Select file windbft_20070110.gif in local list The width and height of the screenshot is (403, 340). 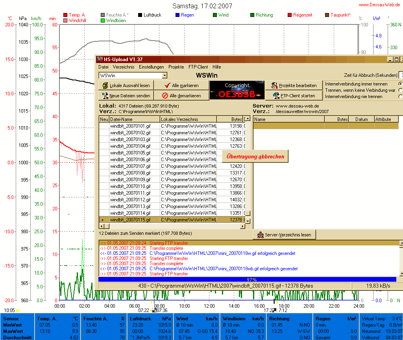pos(130,186)
